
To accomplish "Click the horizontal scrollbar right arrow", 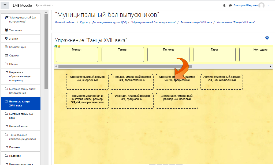I will tap(271, 66).
